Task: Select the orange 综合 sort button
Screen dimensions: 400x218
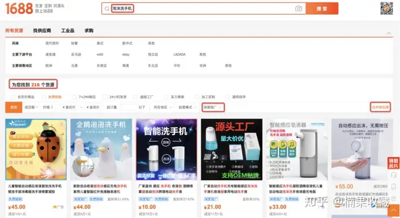Action: click(14, 107)
